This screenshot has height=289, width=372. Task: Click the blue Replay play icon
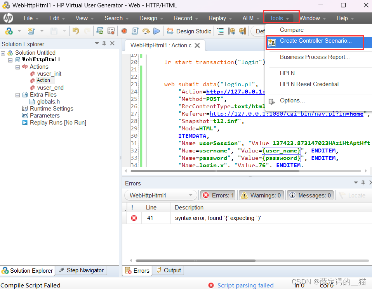pyautogui.click(x=157, y=31)
